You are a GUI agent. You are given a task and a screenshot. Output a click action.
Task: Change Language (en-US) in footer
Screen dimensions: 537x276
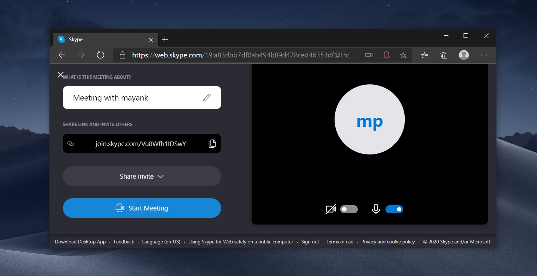161,242
